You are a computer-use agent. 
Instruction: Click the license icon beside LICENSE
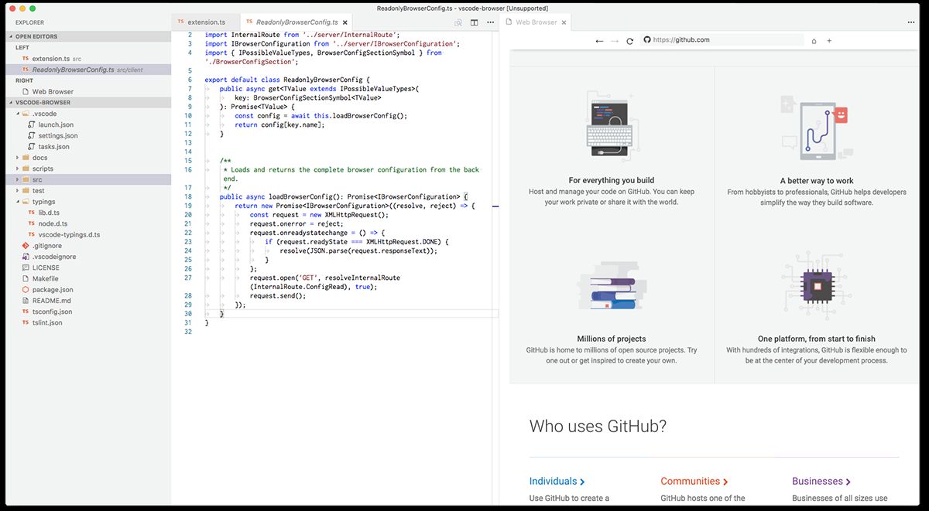tap(26, 267)
